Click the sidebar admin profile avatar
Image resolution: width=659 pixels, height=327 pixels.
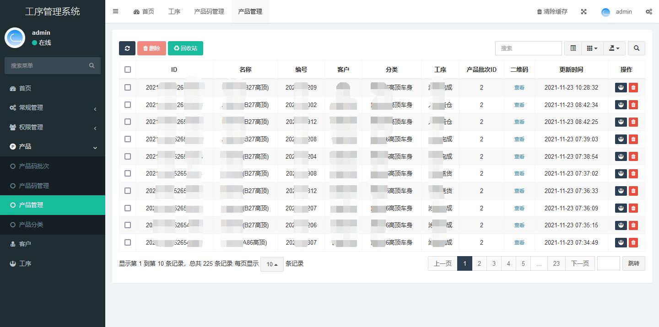(15, 38)
